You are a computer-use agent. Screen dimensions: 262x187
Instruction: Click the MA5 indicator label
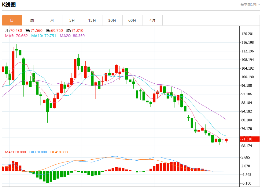(x=17, y=36)
